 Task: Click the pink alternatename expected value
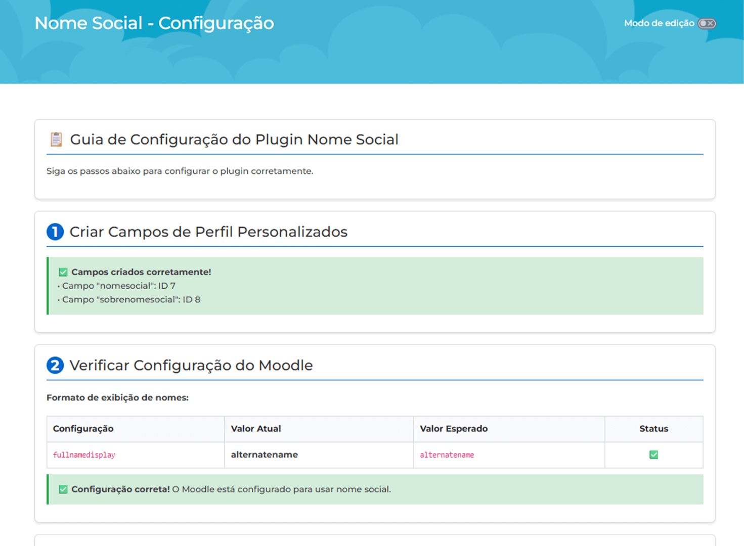tap(447, 455)
